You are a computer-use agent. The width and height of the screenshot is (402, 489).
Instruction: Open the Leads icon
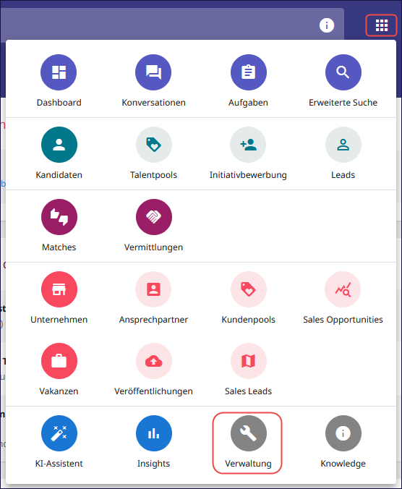coord(343,145)
